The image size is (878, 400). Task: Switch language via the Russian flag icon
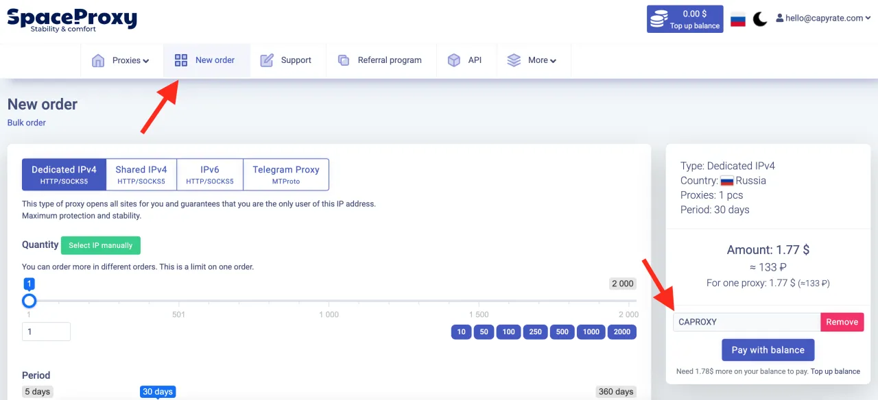(738, 19)
